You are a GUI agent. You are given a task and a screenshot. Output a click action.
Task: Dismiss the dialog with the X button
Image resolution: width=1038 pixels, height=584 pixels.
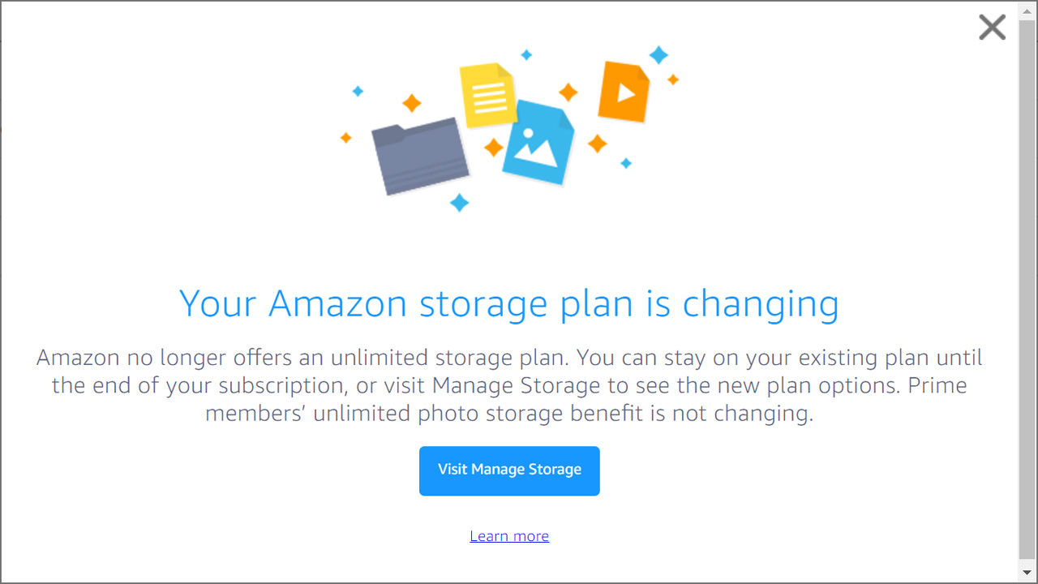[991, 27]
